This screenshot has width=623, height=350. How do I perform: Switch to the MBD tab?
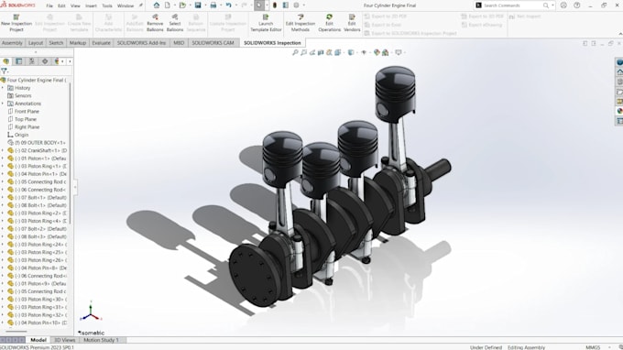tap(179, 42)
